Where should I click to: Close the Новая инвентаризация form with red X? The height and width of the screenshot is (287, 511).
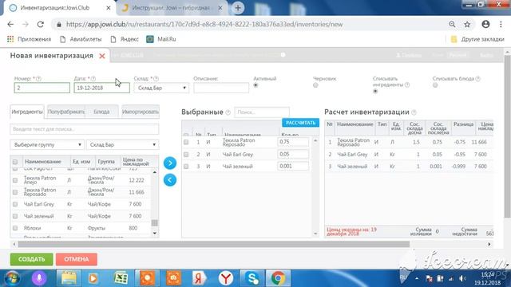pyautogui.click(x=102, y=56)
